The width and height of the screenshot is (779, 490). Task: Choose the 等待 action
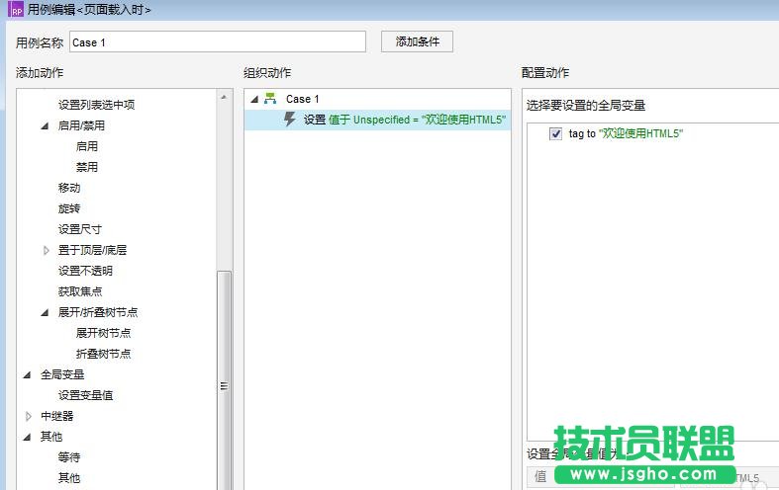(x=69, y=457)
